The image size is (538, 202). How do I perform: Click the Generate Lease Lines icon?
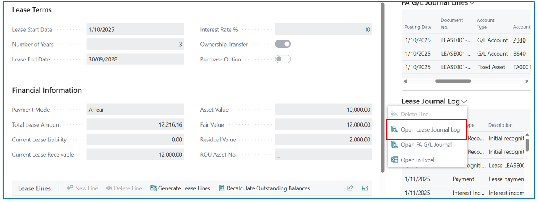coord(154,188)
